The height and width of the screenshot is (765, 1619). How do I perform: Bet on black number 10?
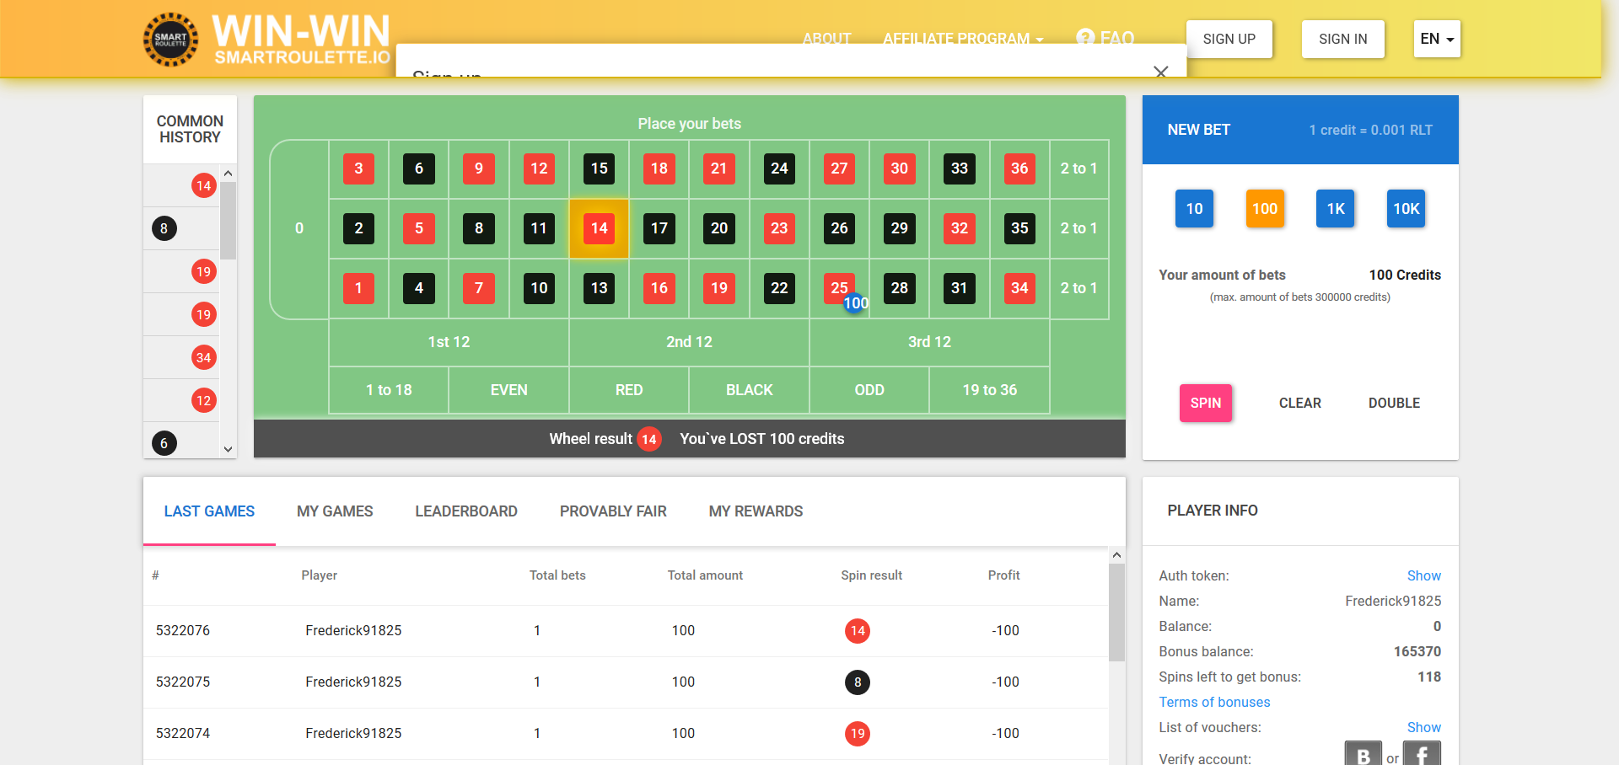(539, 288)
